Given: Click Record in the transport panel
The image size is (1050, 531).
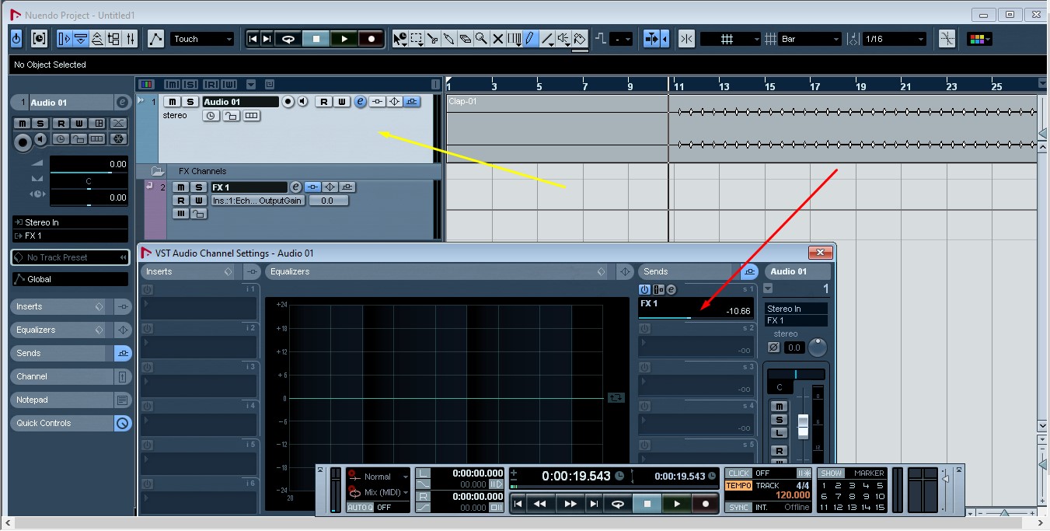Looking at the screenshot, I should tap(706, 504).
